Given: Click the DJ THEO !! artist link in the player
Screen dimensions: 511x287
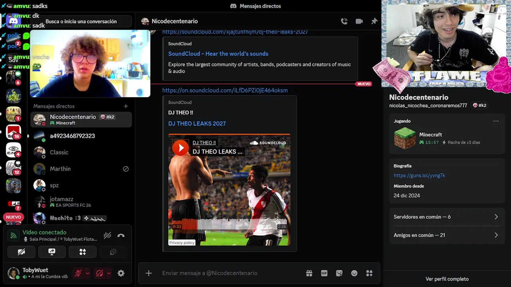Looking at the screenshot, I should click(204, 143).
